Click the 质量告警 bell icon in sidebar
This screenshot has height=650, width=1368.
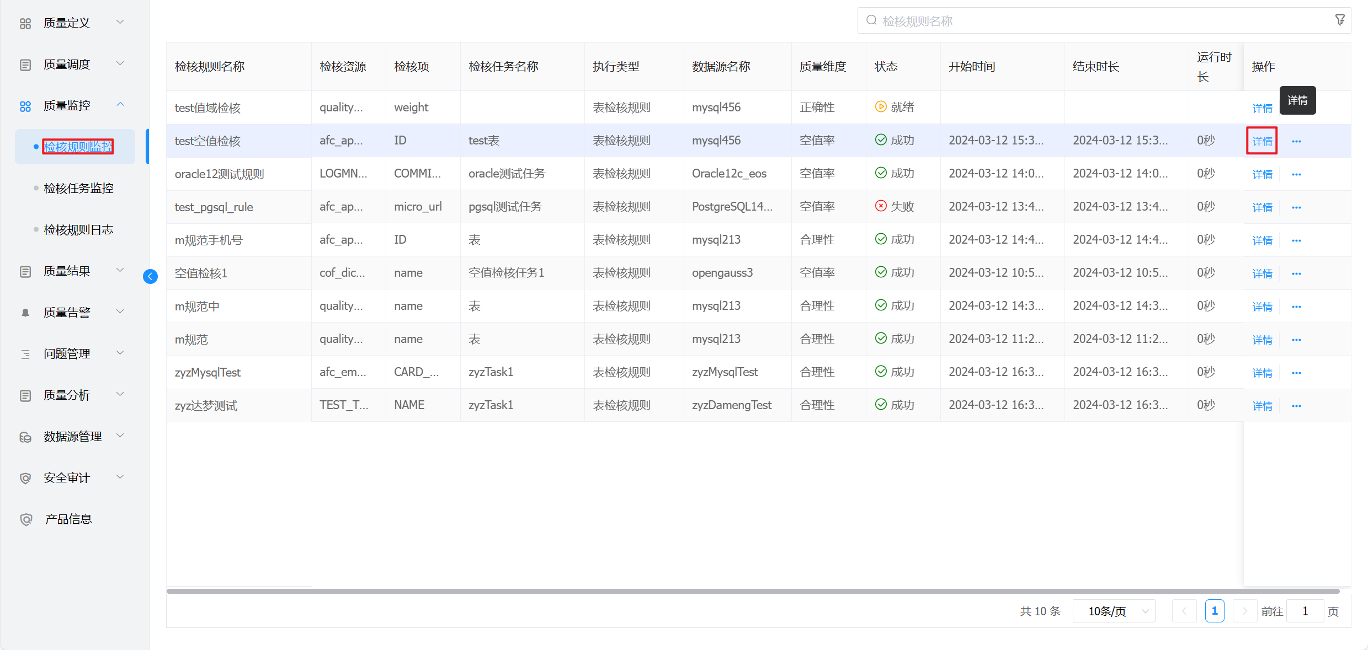tap(25, 313)
